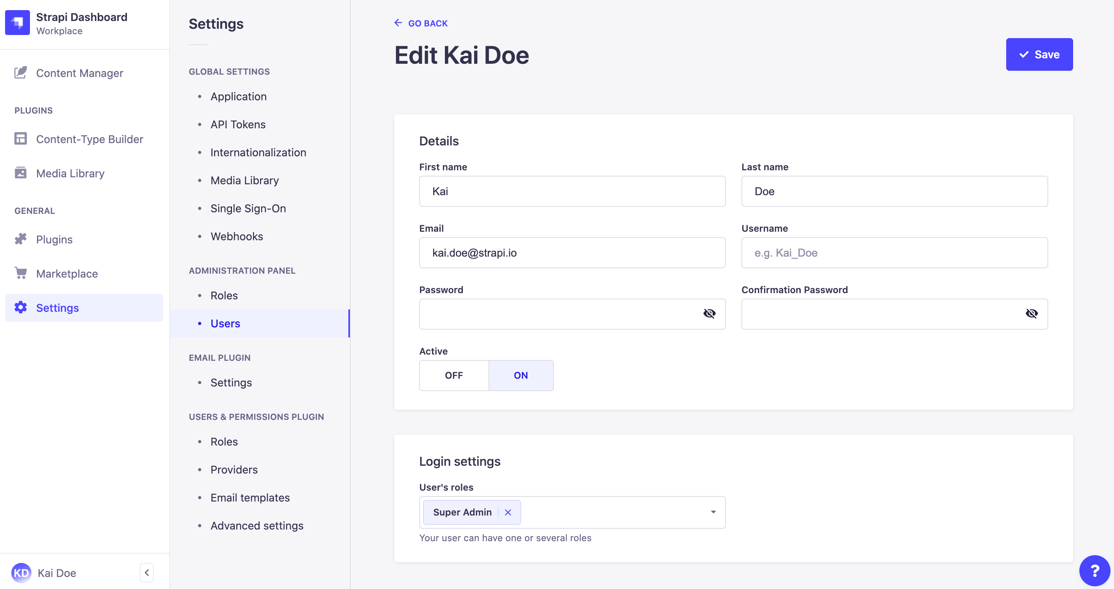The height and width of the screenshot is (589, 1114).
Task: Collapse the left sidebar navigation
Action: tap(148, 572)
